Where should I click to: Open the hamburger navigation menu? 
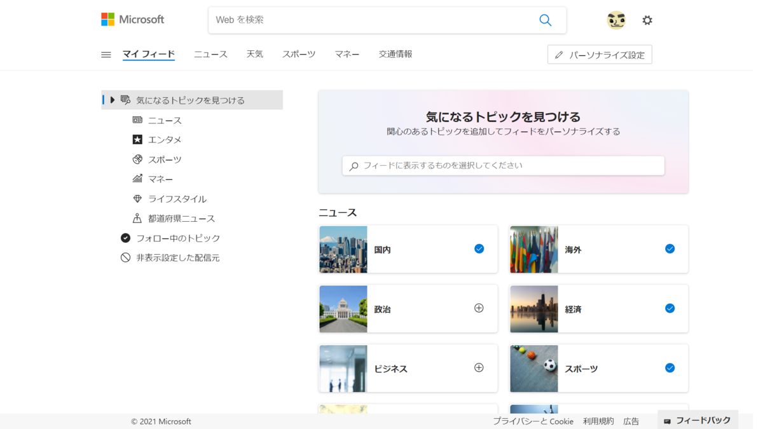point(106,55)
